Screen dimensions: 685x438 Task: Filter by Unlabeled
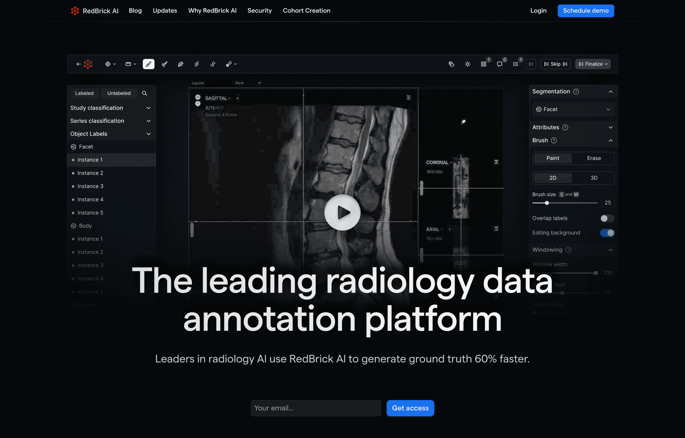[119, 93]
